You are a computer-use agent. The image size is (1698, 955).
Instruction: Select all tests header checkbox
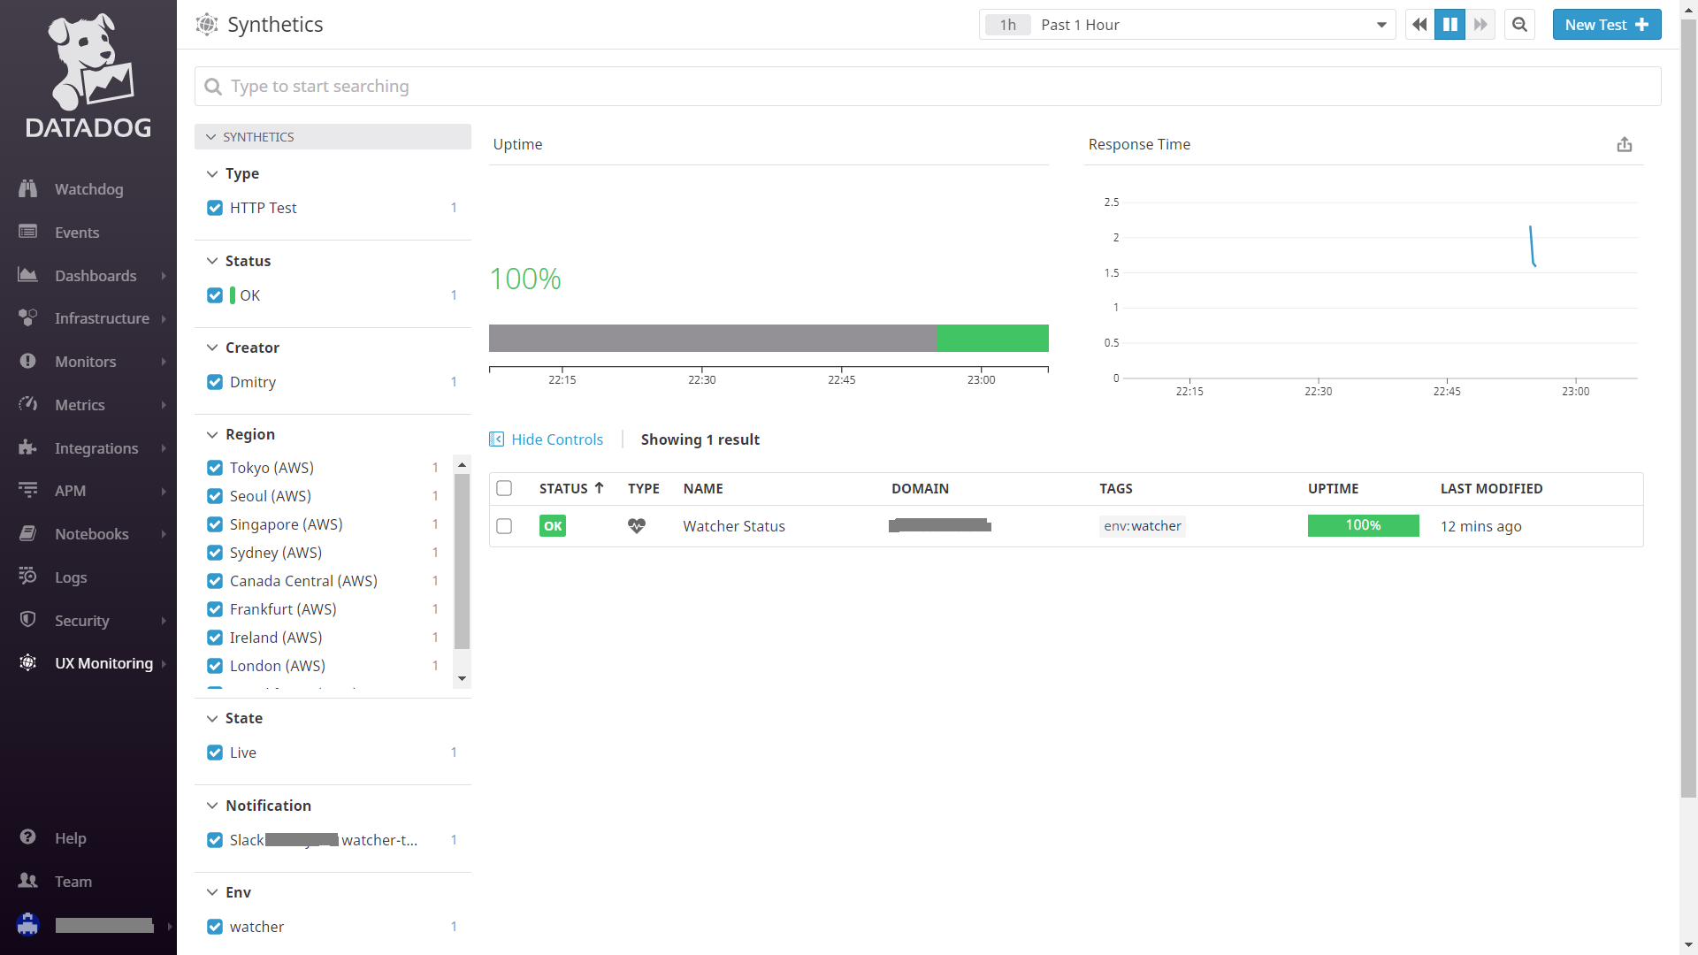[x=504, y=488]
